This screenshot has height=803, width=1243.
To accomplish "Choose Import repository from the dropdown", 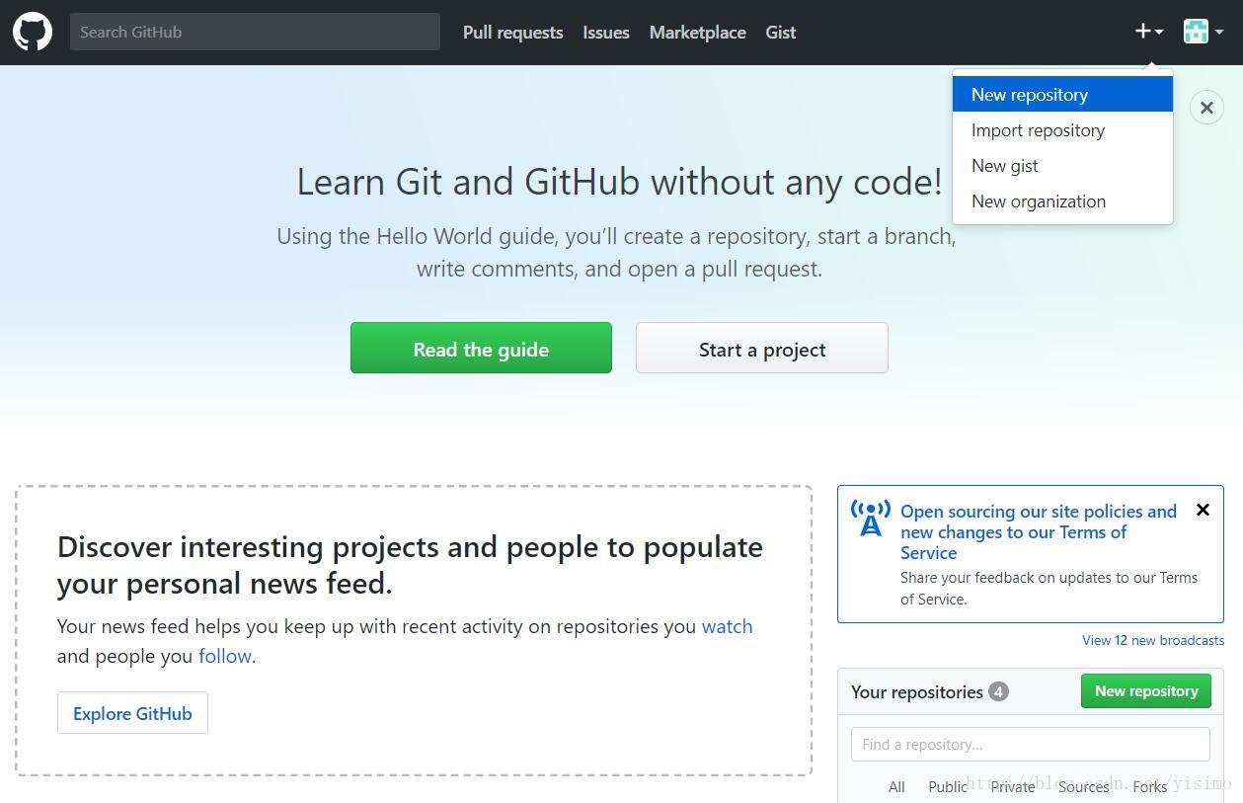I will click(x=1062, y=129).
